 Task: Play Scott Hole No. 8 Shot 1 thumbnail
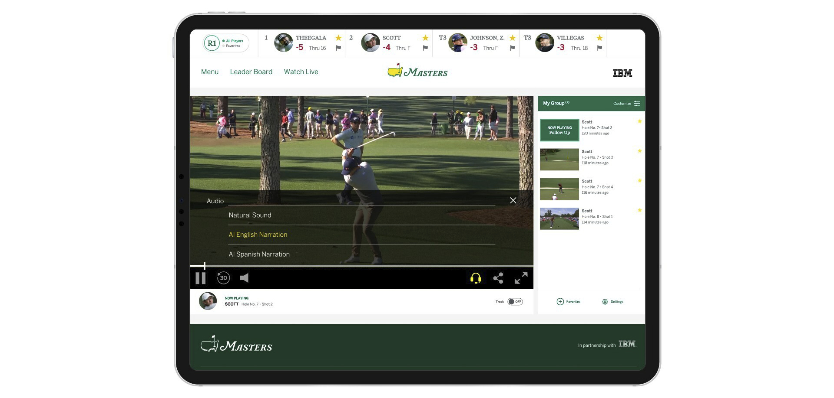pyautogui.click(x=559, y=219)
